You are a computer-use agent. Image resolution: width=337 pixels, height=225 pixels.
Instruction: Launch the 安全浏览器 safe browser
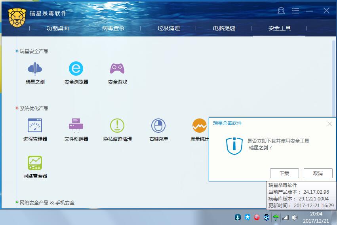(76, 69)
